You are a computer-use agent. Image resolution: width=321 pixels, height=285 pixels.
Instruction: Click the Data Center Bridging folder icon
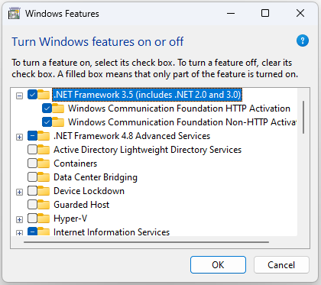[44, 177]
